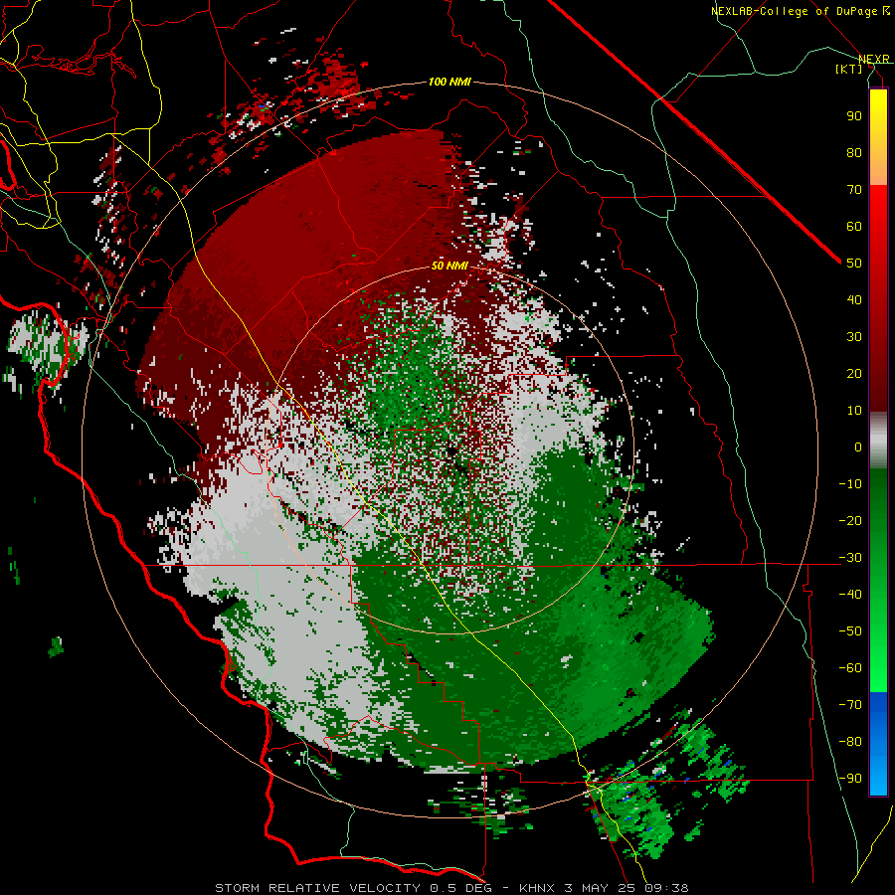Viewport: 895px width, 895px height.
Task: Click the 50 value on velocity scale
Action: click(x=854, y=264)
